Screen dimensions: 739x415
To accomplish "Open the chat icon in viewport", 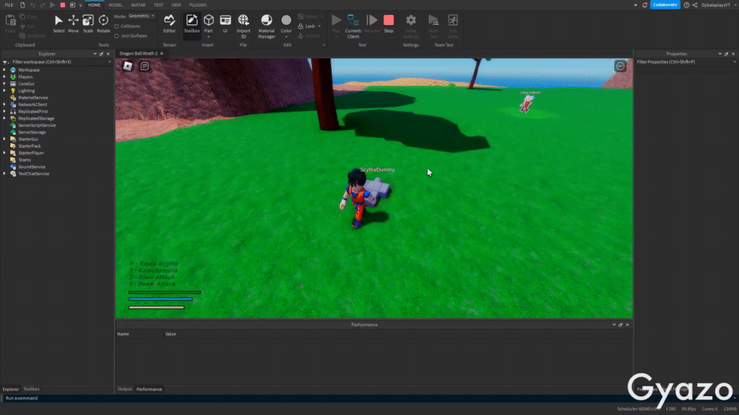I will point(145,66).
